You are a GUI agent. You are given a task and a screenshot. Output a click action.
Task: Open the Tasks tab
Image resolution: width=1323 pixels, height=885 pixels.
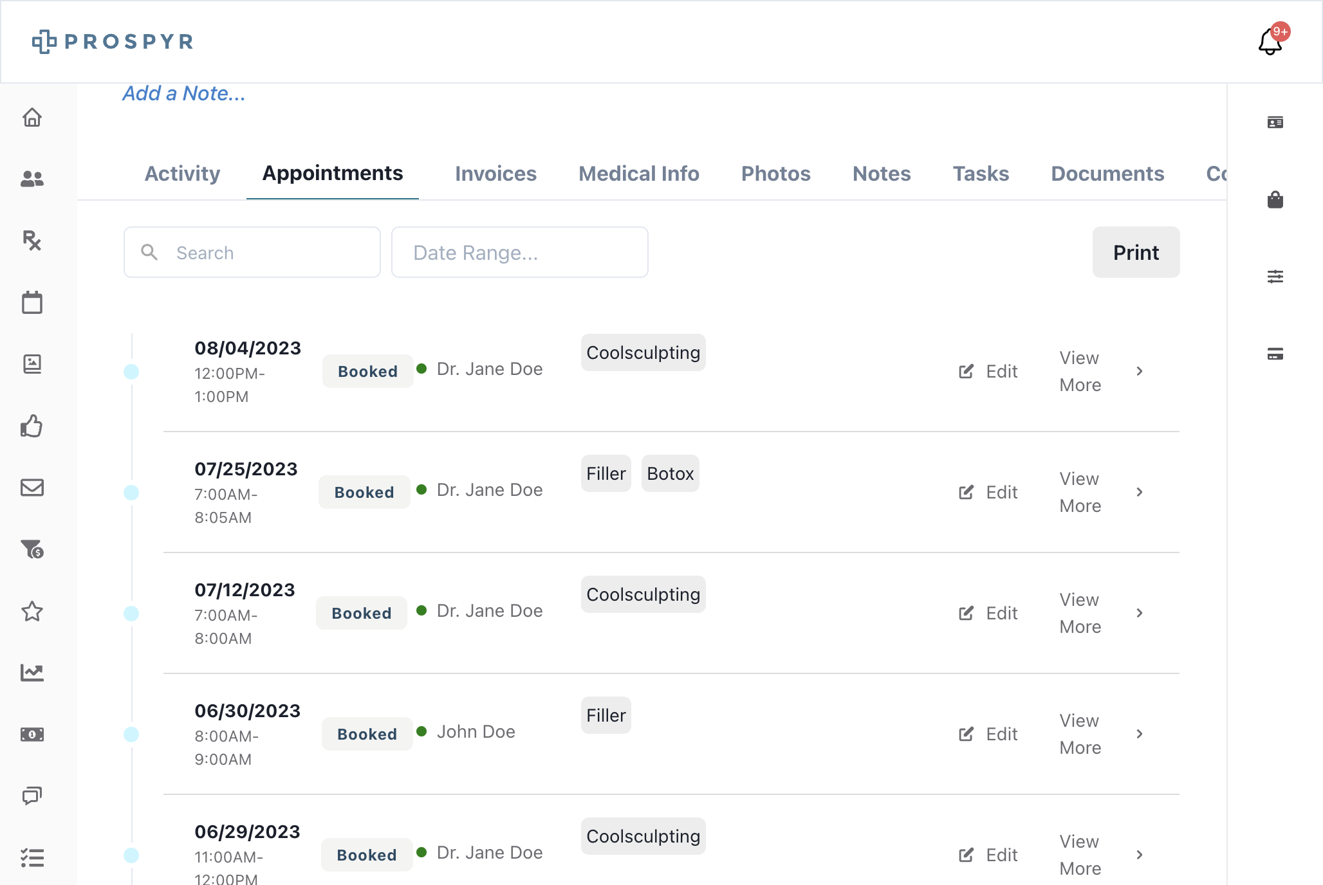click(x=981, y=174)
